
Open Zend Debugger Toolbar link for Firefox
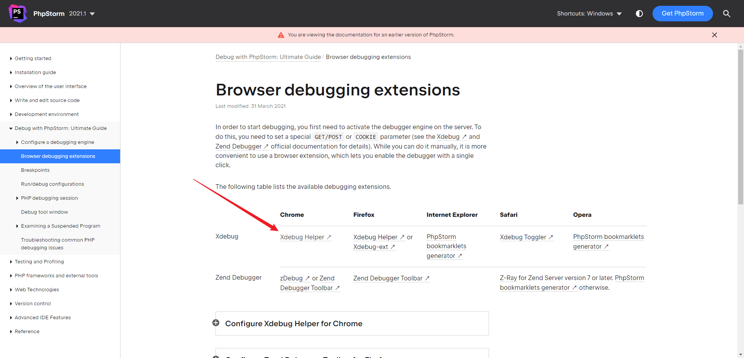pos(392,278)
